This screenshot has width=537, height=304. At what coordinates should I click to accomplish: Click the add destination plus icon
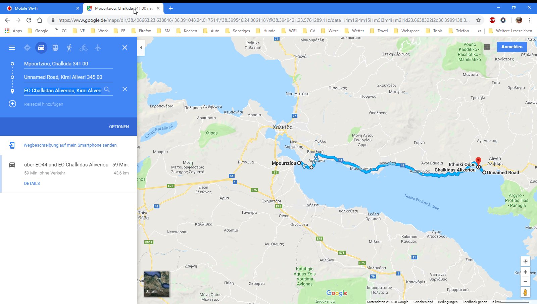tap(12, 104)
